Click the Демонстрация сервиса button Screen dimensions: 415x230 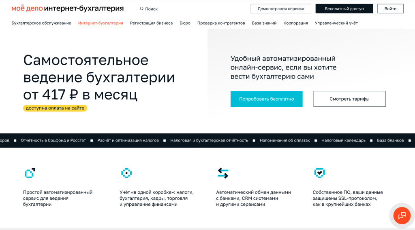(281, 8)
